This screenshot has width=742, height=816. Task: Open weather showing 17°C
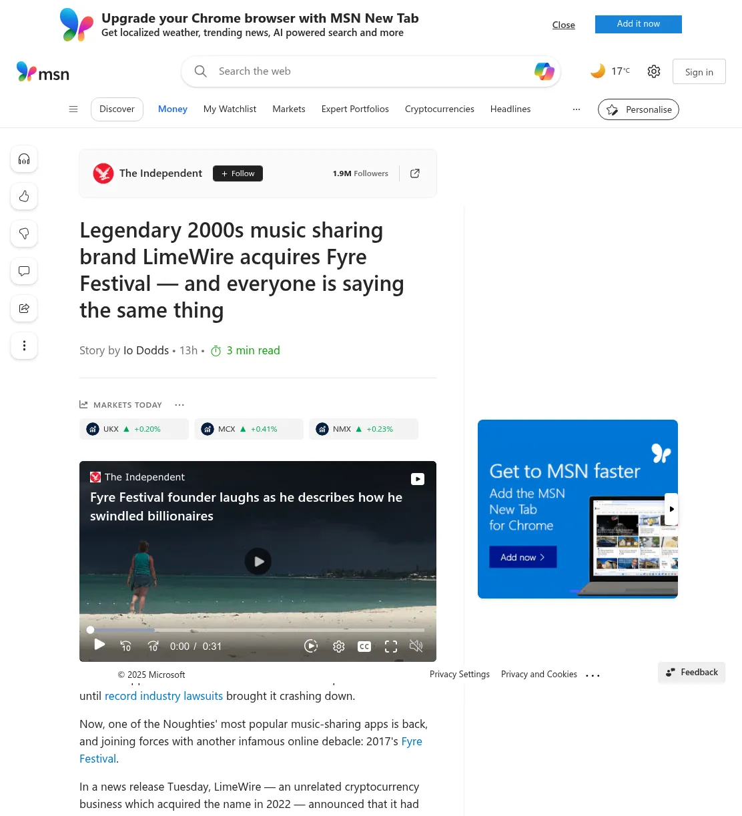click(x=610, y=71)
